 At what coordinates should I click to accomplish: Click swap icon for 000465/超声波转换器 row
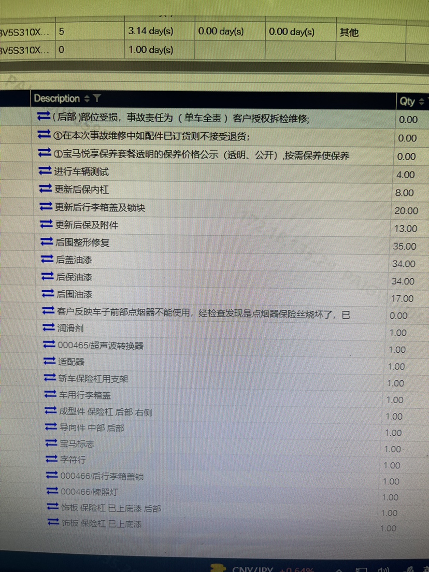coord(49,345)
